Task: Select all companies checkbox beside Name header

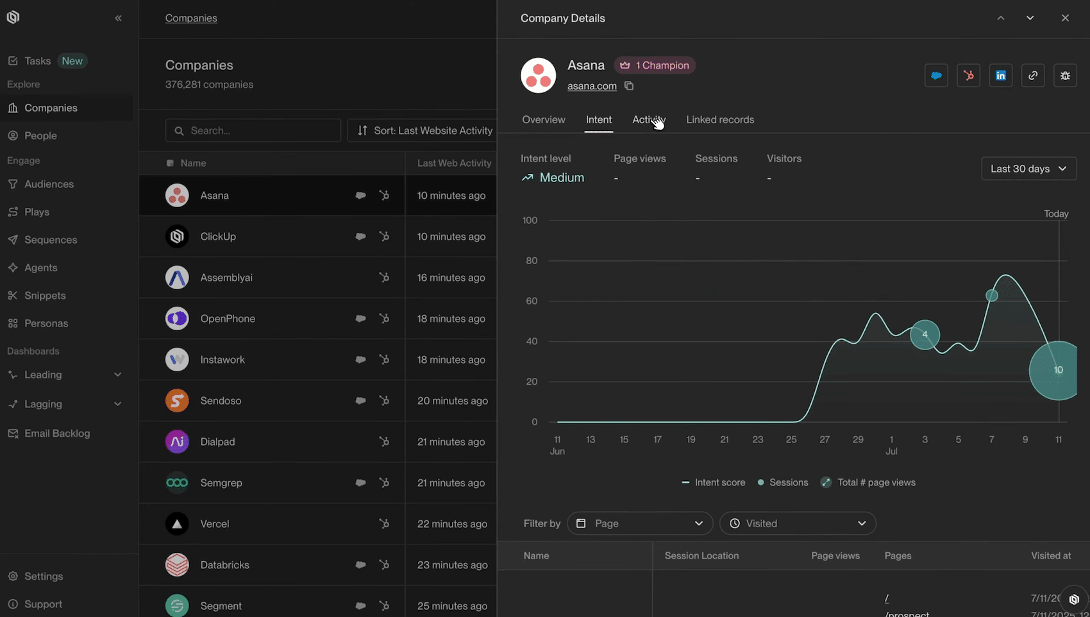Action: (170, 164)
